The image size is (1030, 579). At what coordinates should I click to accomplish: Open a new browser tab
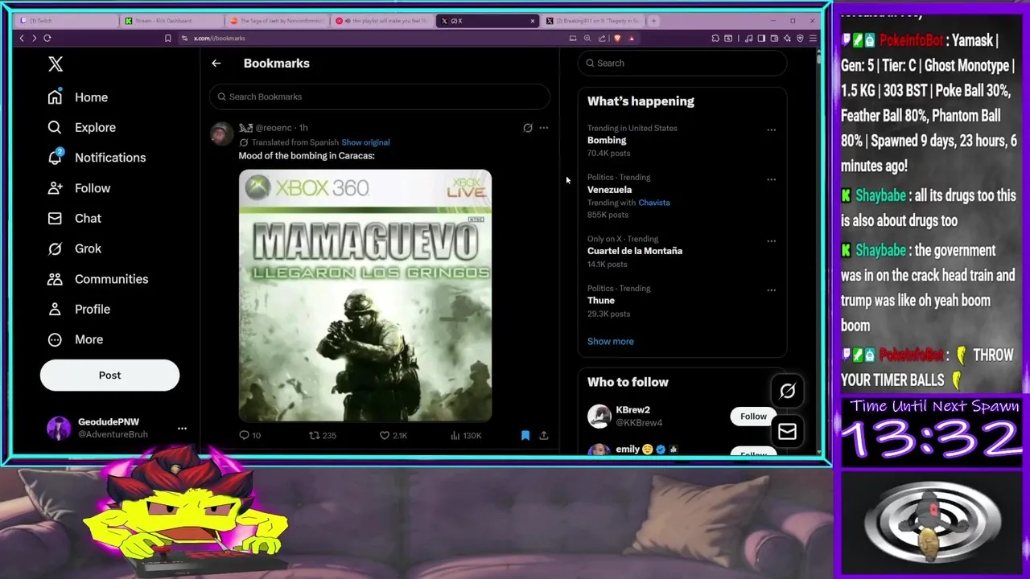[x=653, y=21]
